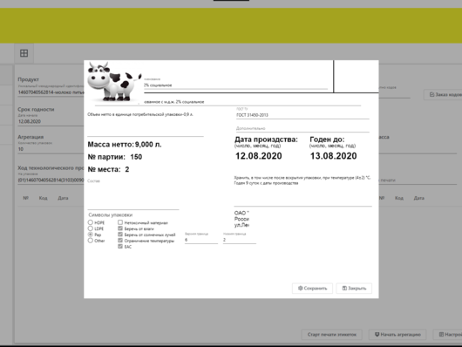Click the 'Продукт' section label in background
Screen dimensions: 462x347
tap(28, 79)
